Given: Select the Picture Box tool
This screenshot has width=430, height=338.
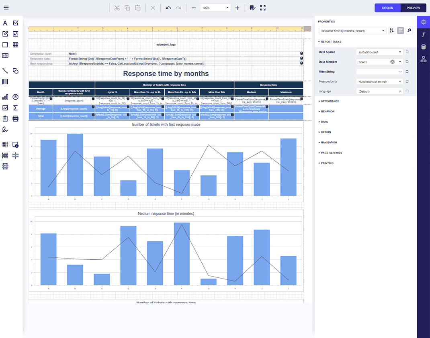Looking at the screenshot, I should pos(16,34).
